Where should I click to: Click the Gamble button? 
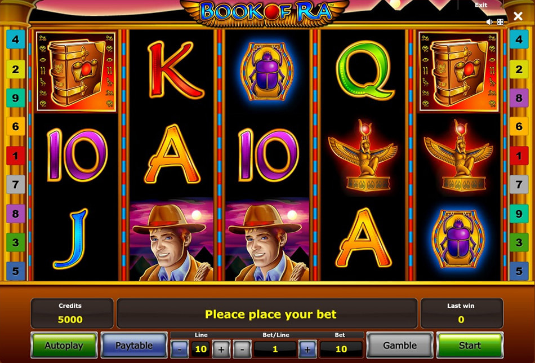click(400, 345)
